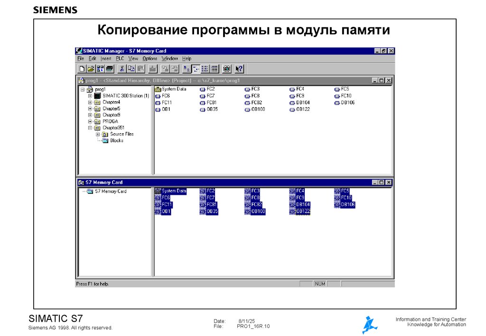
Task: Select FC5 in S7 Memory Card window
Action: (x=342, y=191)
